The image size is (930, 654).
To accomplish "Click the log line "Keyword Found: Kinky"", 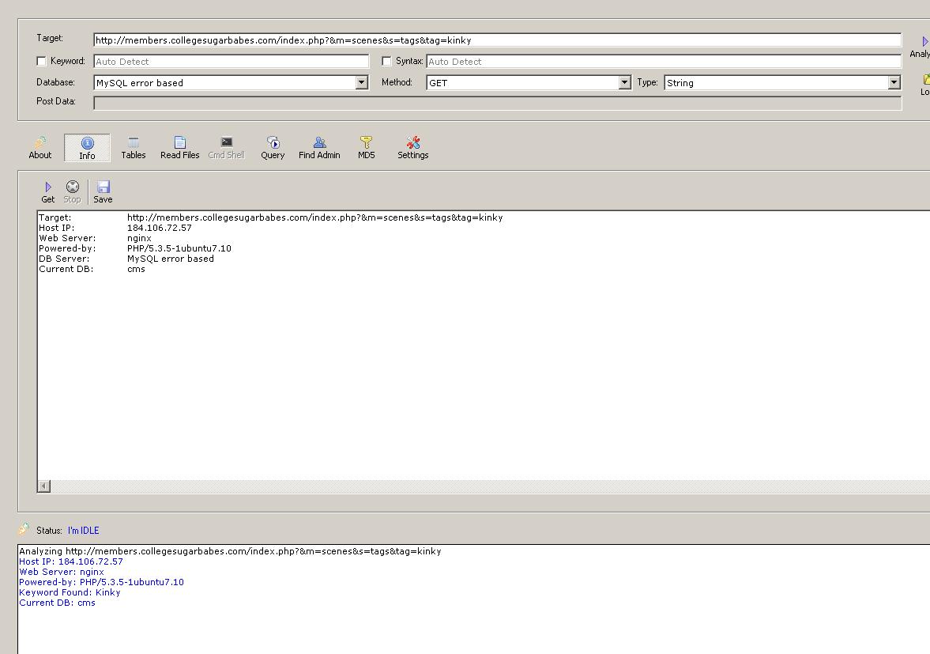I will [x=70, y=592].
